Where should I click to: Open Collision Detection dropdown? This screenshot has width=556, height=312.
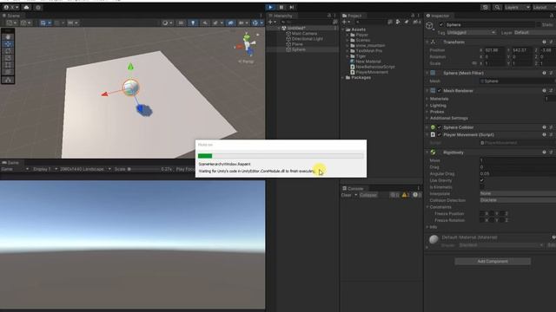tap(518, 200)
